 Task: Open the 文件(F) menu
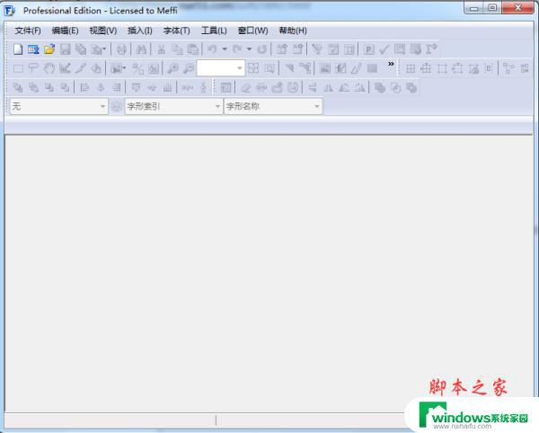28,31
